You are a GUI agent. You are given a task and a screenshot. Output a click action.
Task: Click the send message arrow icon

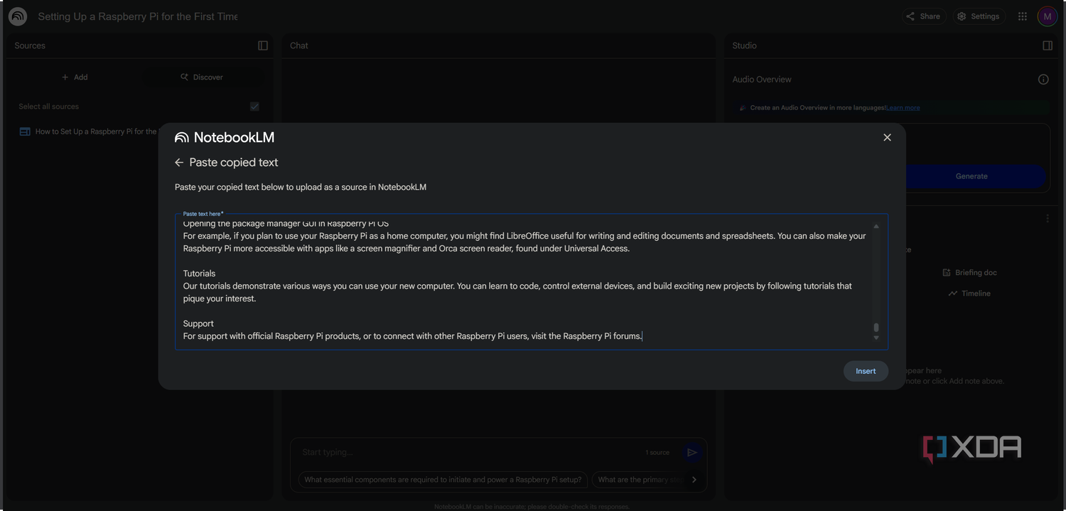click(691, 453)
